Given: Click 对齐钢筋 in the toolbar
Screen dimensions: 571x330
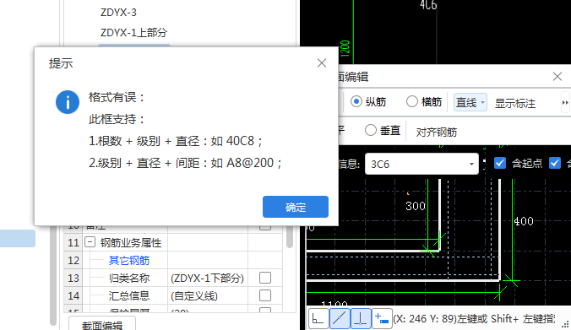Looking at the screenshot, I should click(x=436, y=132).
